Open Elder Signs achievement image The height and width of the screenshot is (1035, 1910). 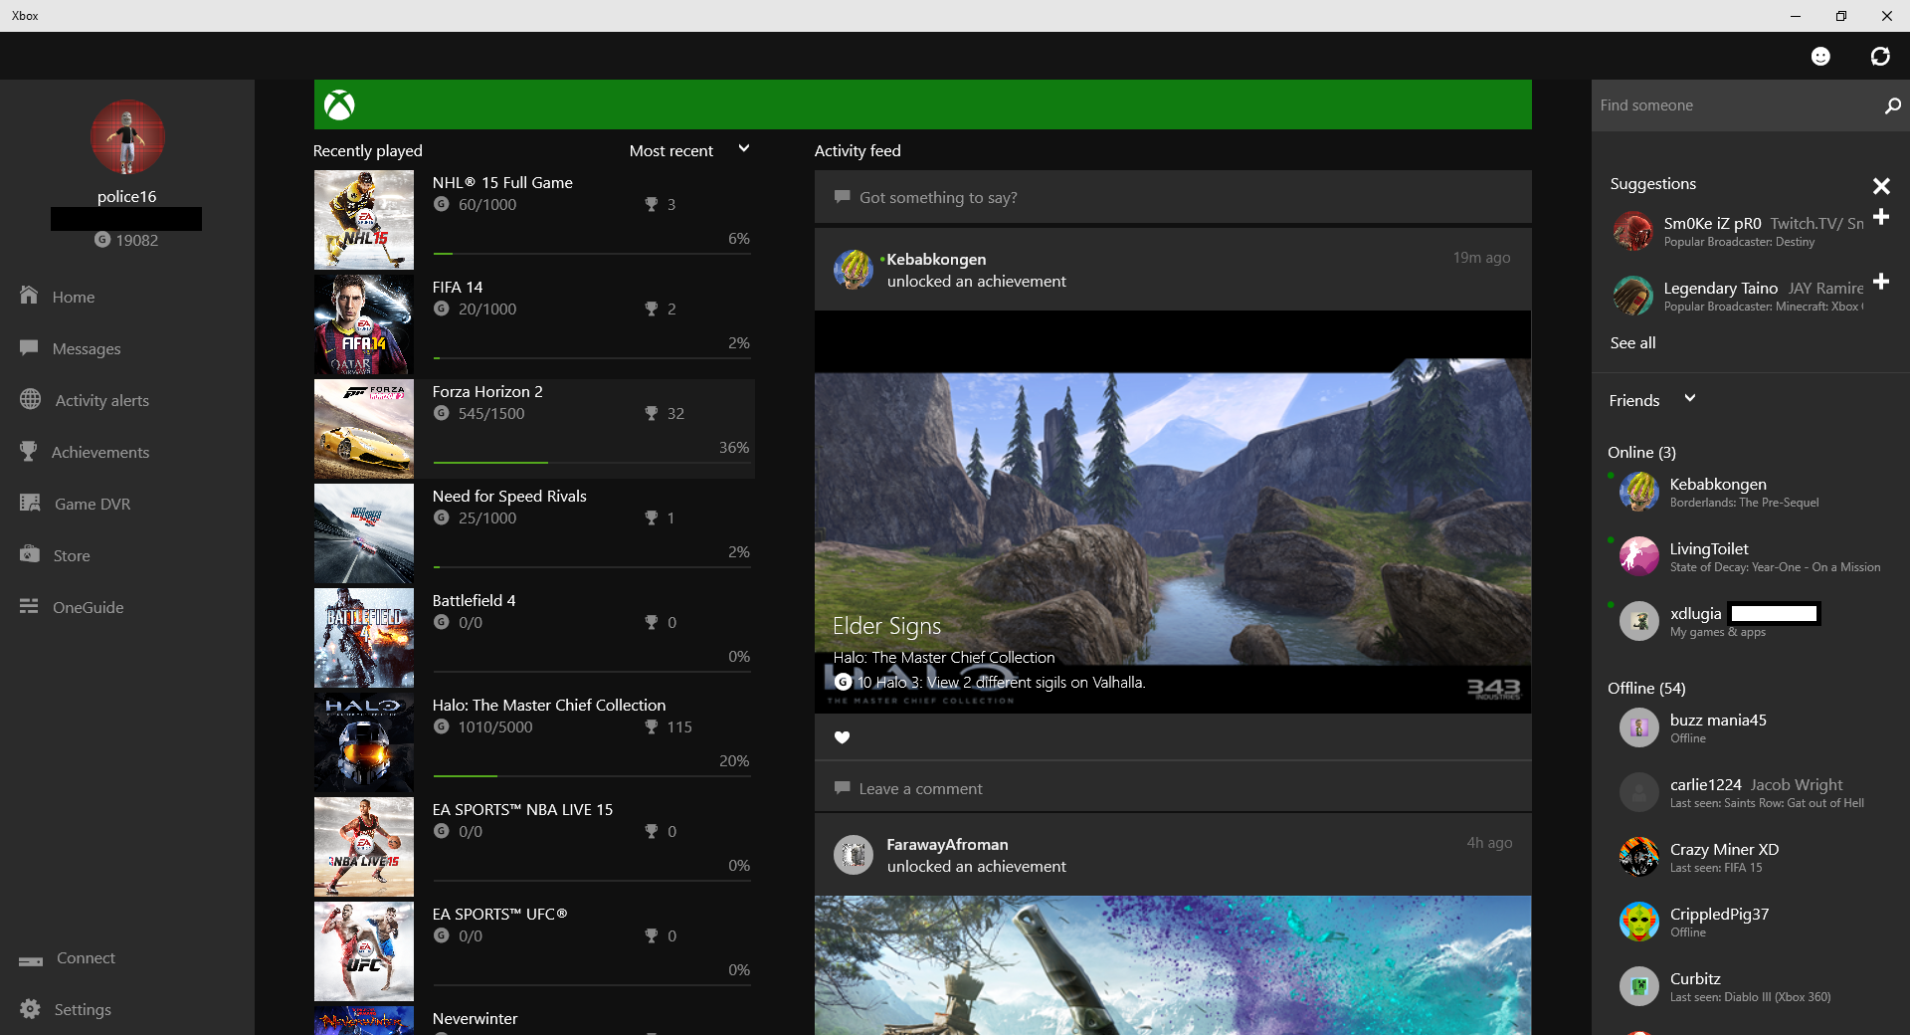[x=1173, y=512]
